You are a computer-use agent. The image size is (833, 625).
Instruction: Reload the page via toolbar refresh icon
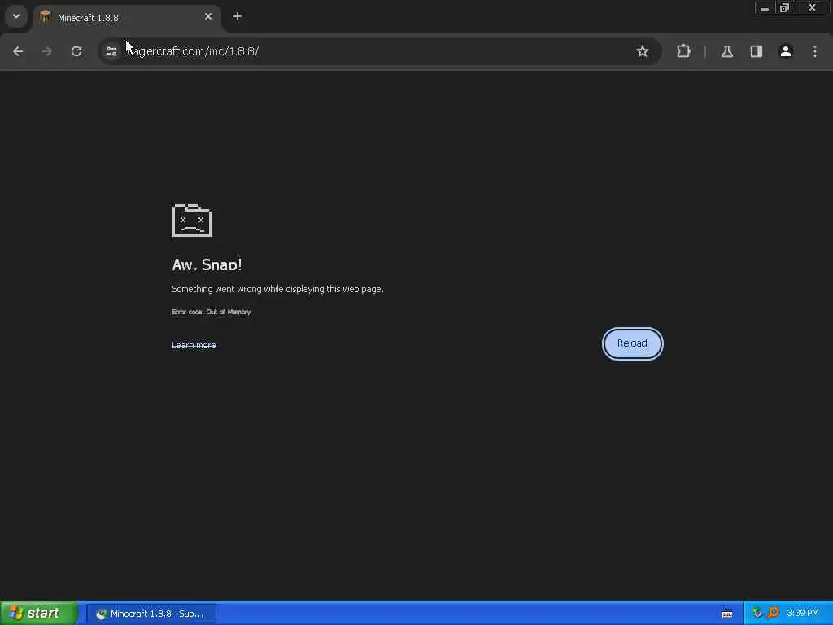point(76,51)
